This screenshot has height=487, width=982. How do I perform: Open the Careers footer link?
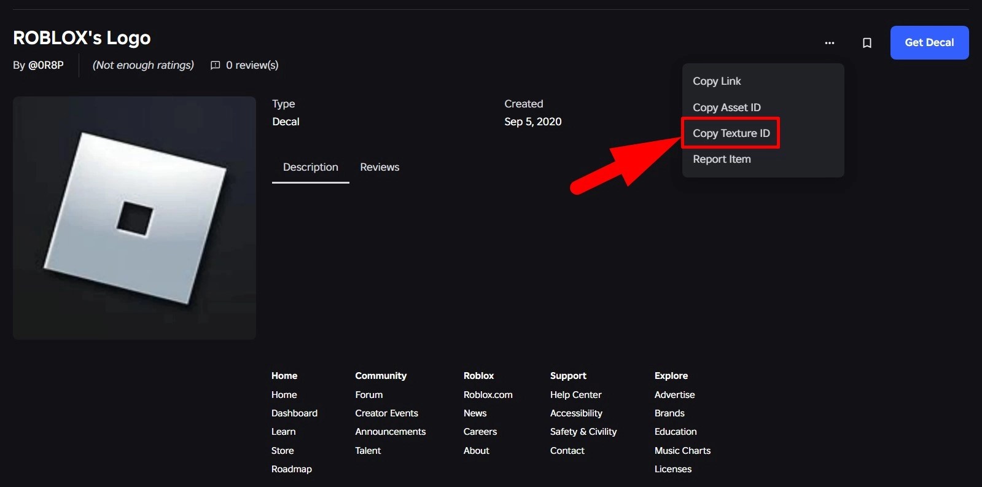click(480, 432)
